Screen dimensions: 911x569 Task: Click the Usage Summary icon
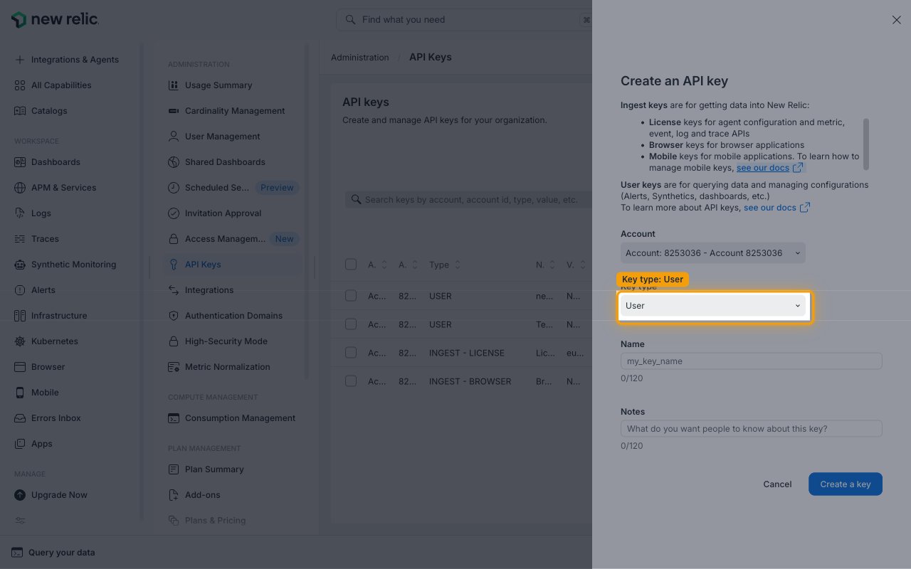tap(174, 85)
